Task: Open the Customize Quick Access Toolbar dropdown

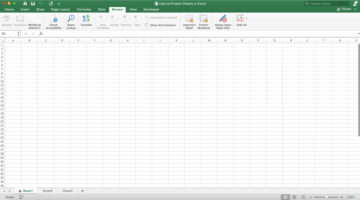Action: 59,4
